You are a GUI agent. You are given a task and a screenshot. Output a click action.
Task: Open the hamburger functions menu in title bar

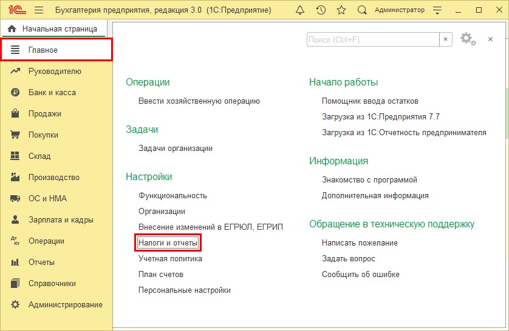click(x=39, y=10)
